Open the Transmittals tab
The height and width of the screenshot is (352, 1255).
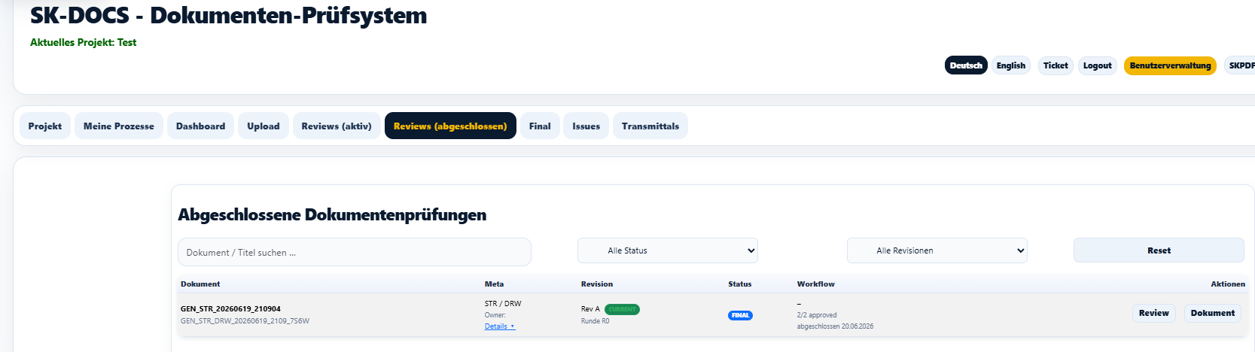(650, 126)
